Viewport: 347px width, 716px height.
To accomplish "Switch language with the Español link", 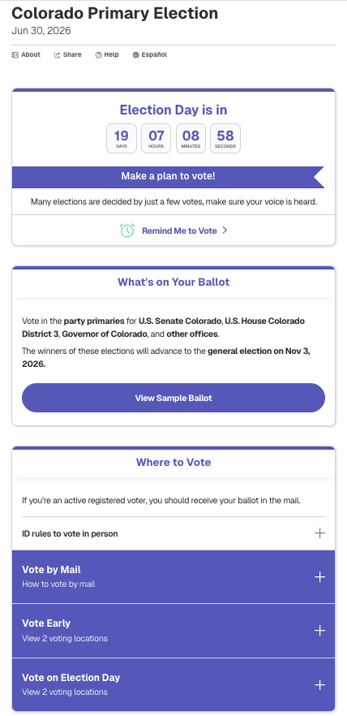I will [x=154, y=55].
